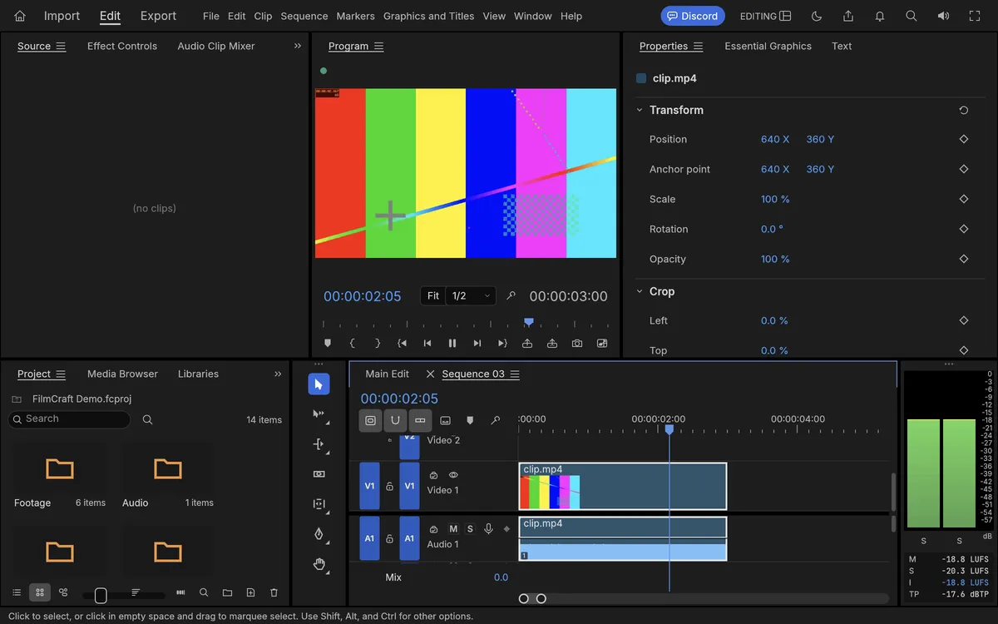Switch to Effect Controls tab
The image size is (998, 624).
pos(122,46)
